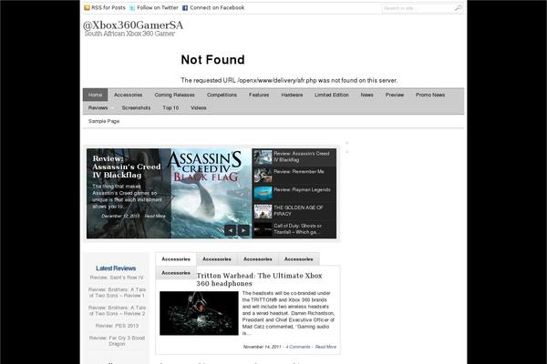
Task: Select Review: Remember Me slider item
Action: coord(294,175)
